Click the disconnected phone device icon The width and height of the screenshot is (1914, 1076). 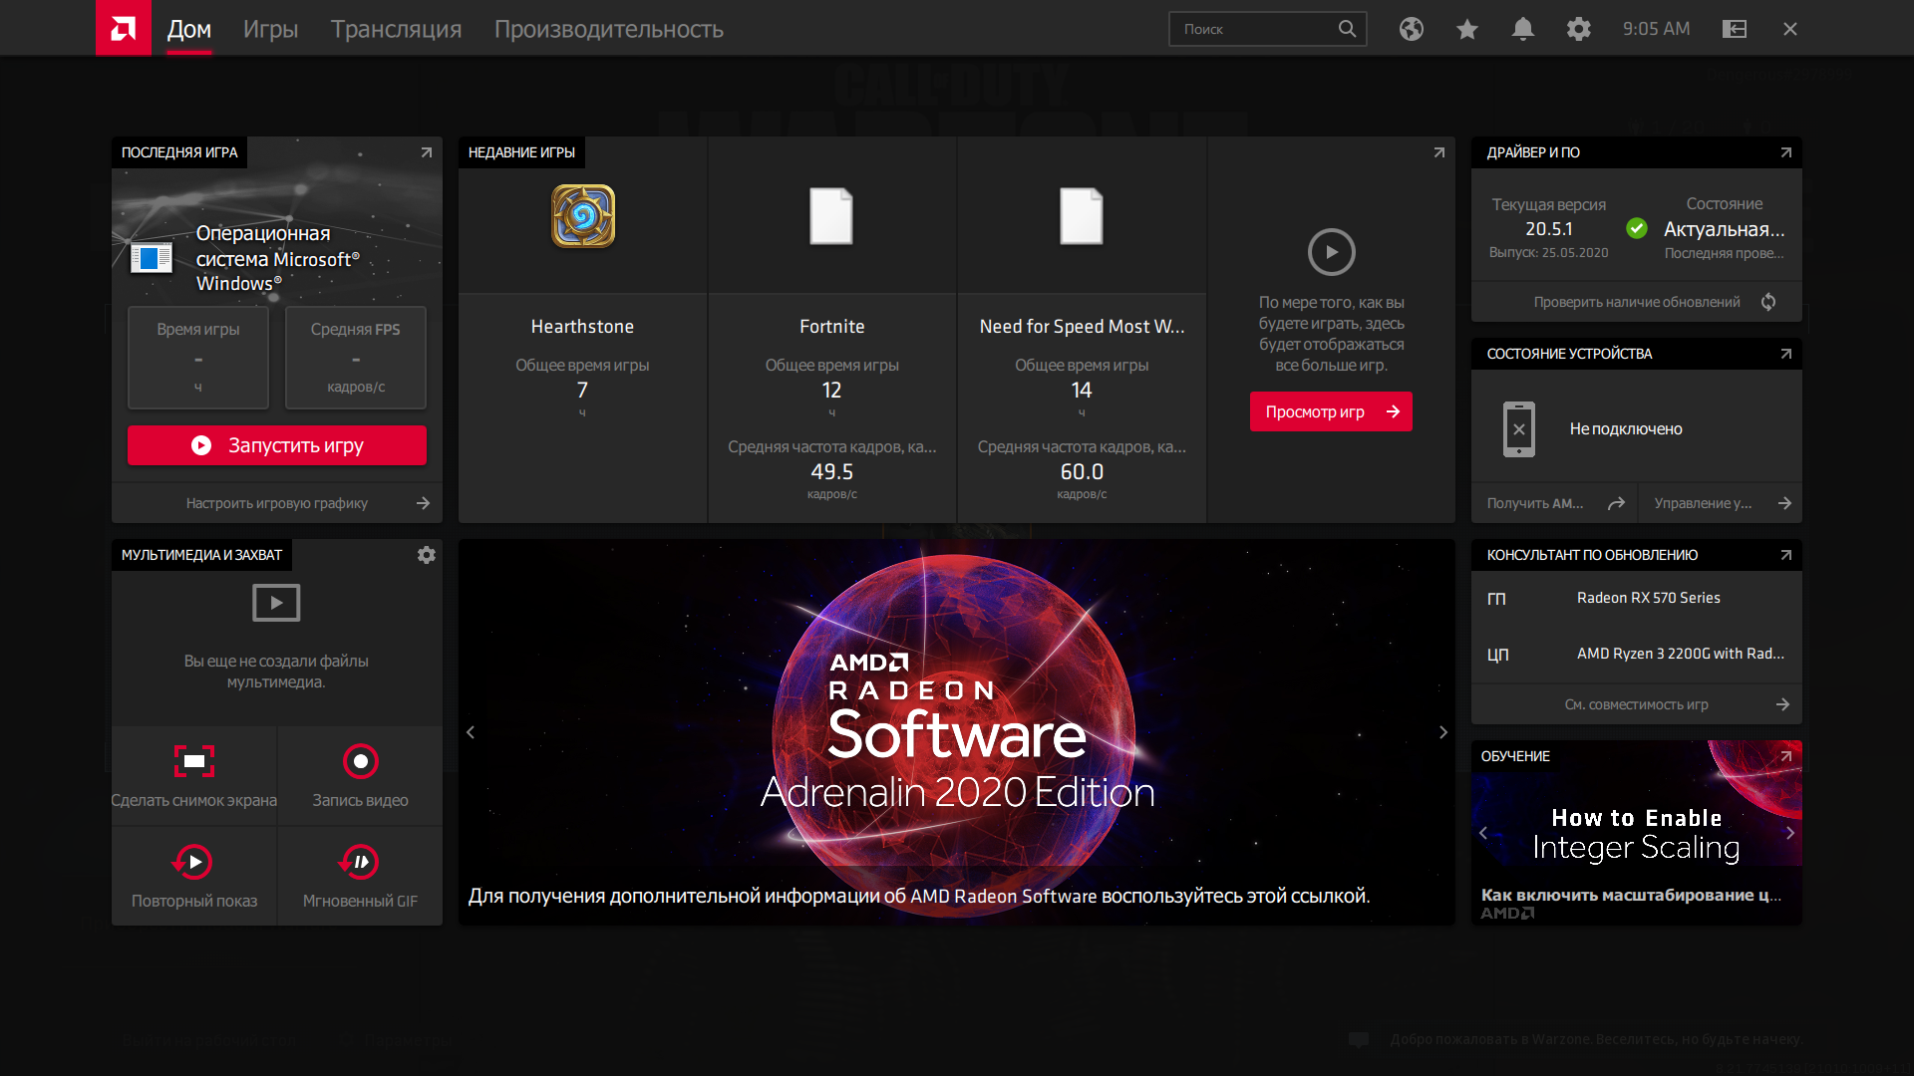1519,429
